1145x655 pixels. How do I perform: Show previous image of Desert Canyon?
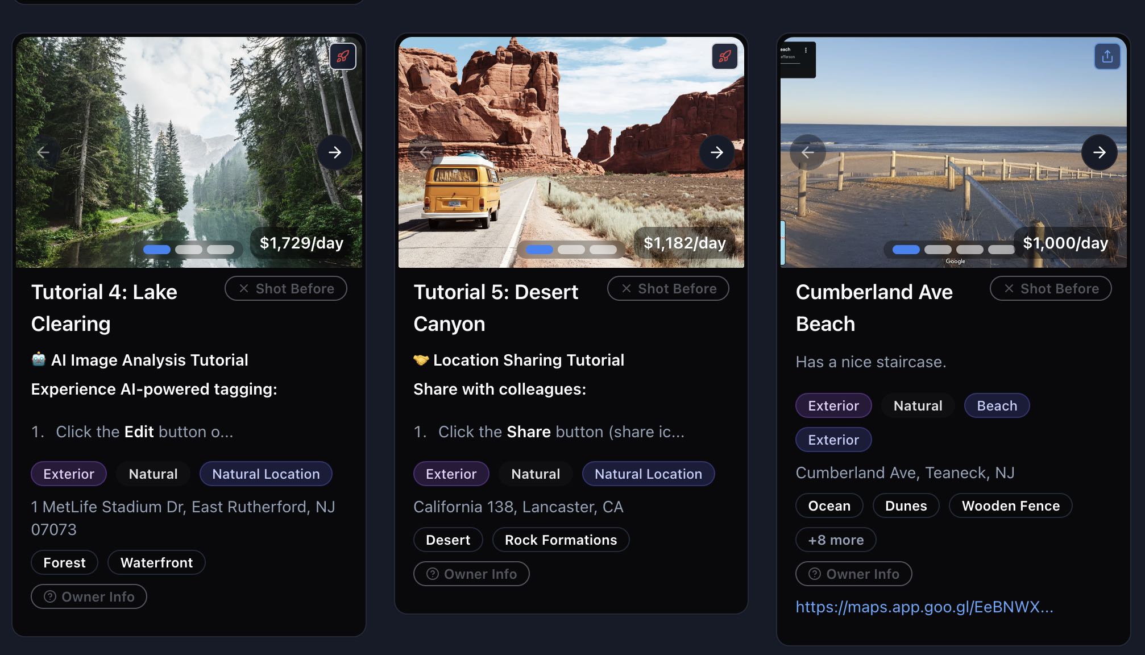[424, 152]
